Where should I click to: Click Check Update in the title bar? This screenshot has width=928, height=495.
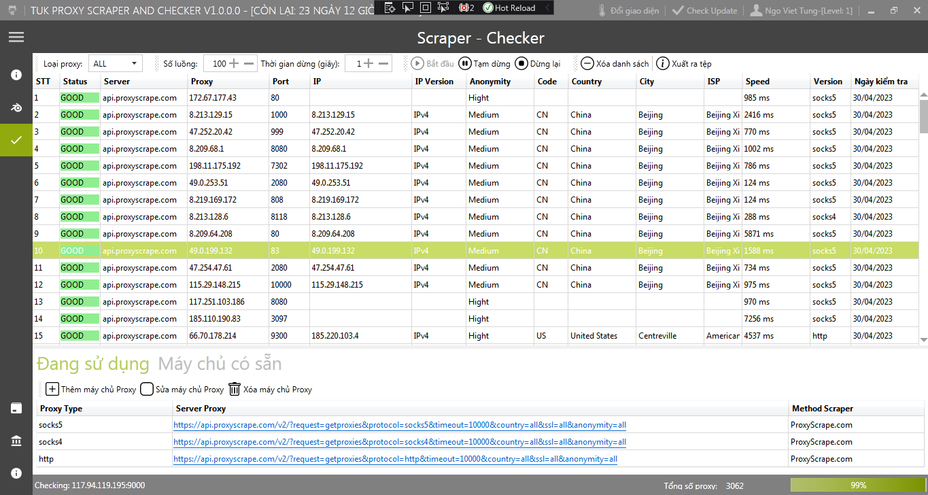[x=704, y=10]
